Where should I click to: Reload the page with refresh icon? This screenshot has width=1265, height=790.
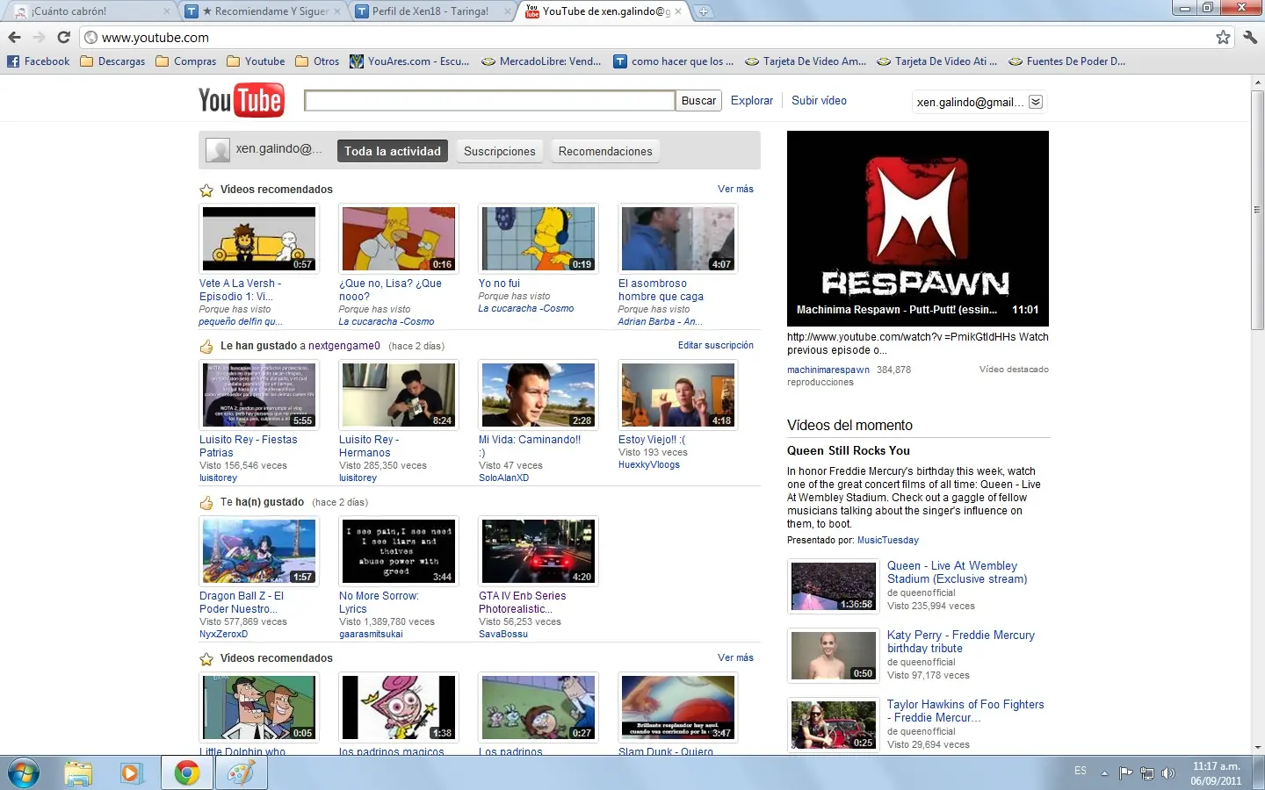coord(63,37)
